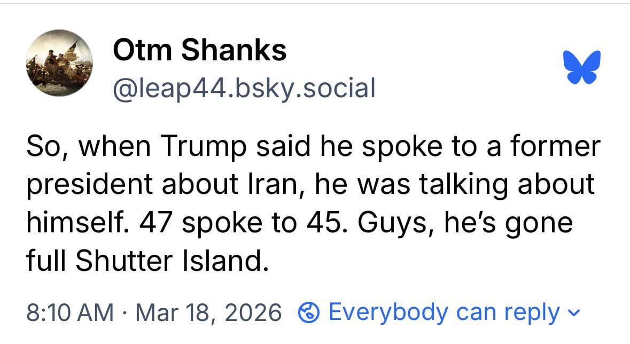The width and height of the screenshot is (630, 344).
Task: Visit the @leap44.bsky.social handle
Action: point(244,88)
